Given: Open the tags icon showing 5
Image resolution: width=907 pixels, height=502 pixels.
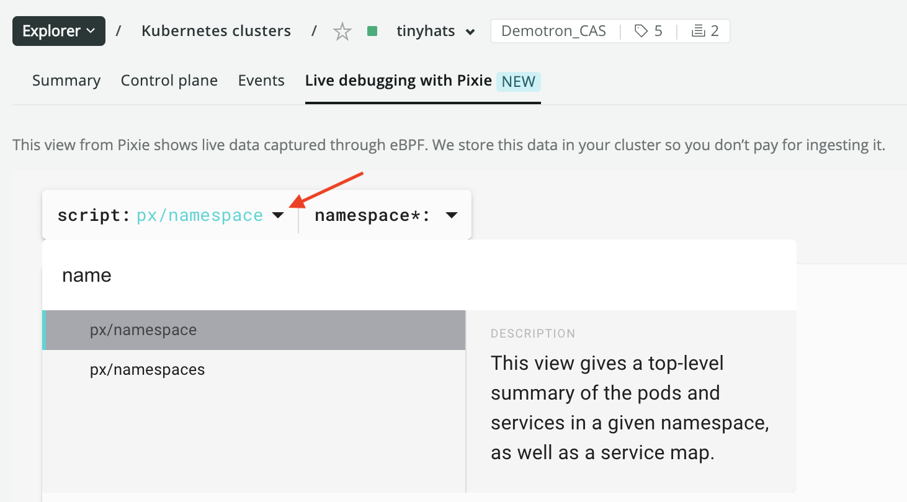Looking at the screenshot, I should [648, 31].
